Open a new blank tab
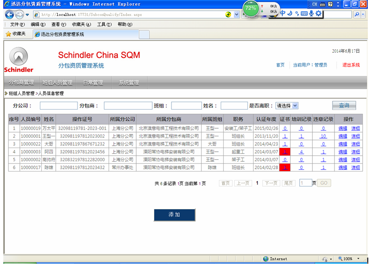This screenshot has height=267, width=372. point(144,34)
